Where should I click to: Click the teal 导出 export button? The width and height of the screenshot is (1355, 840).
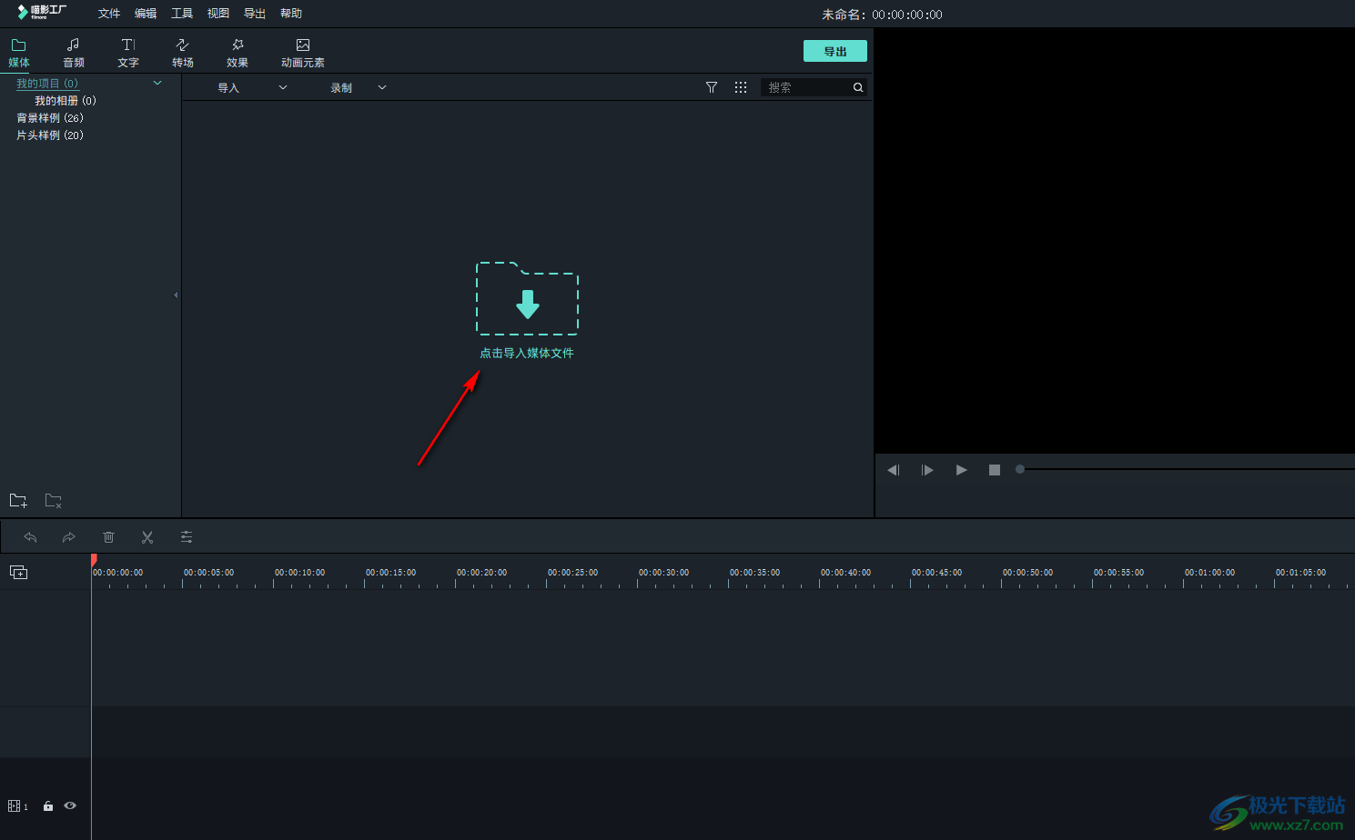click(x=835, y=51)
